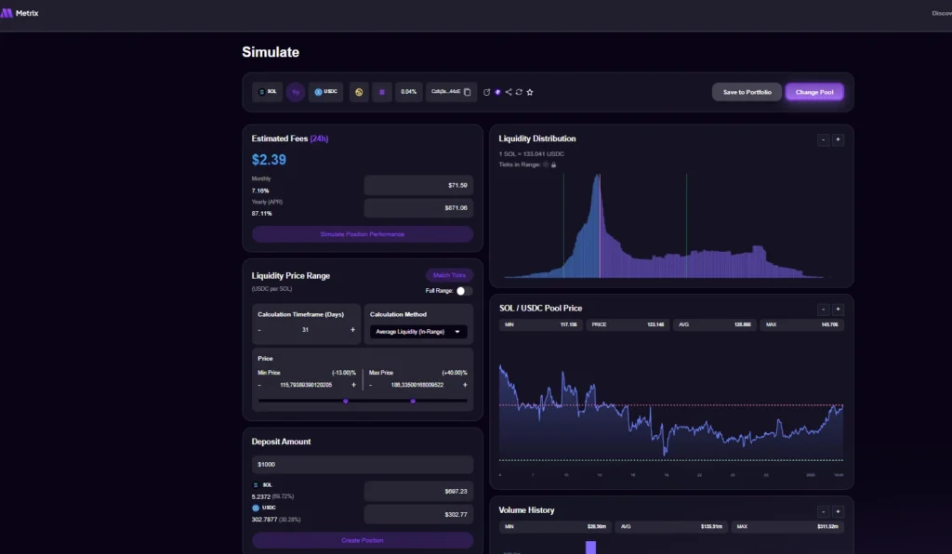The image size is (952, 554).
Task: Click the Metrix logo in the header
Action: coord(20,13)
